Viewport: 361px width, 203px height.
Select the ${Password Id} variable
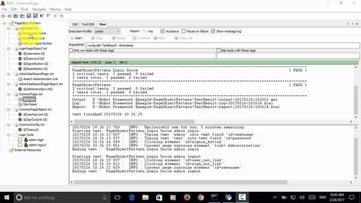click(x=34, y=59)
